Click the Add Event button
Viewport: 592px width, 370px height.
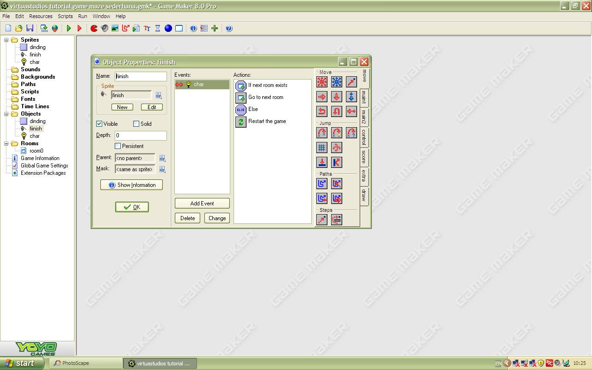(202, 203)
